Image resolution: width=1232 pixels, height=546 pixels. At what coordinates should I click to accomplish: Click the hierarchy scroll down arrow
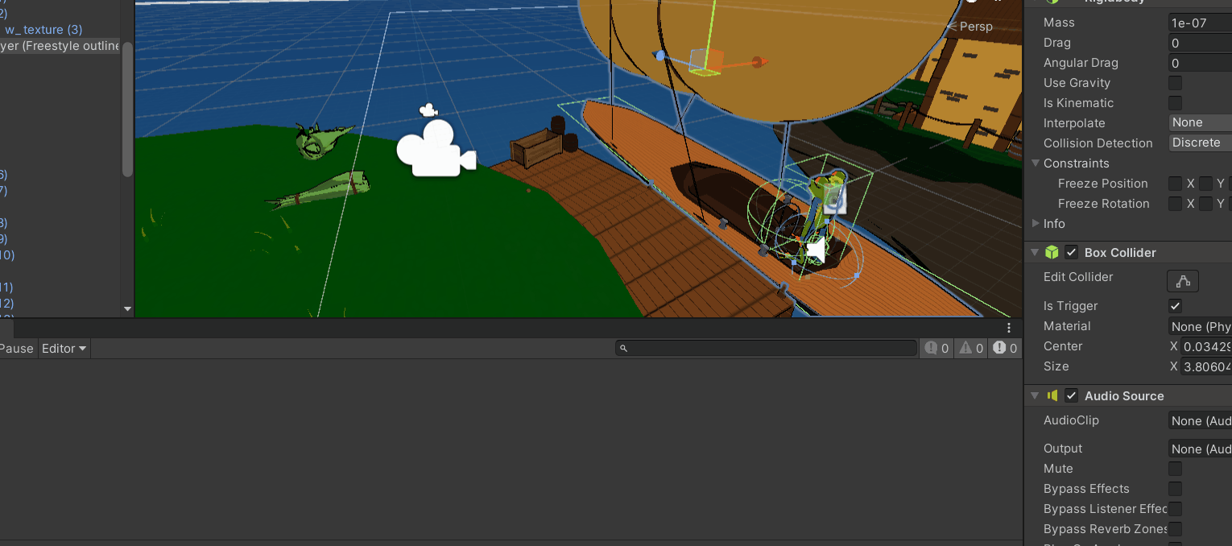pos(127,308)
